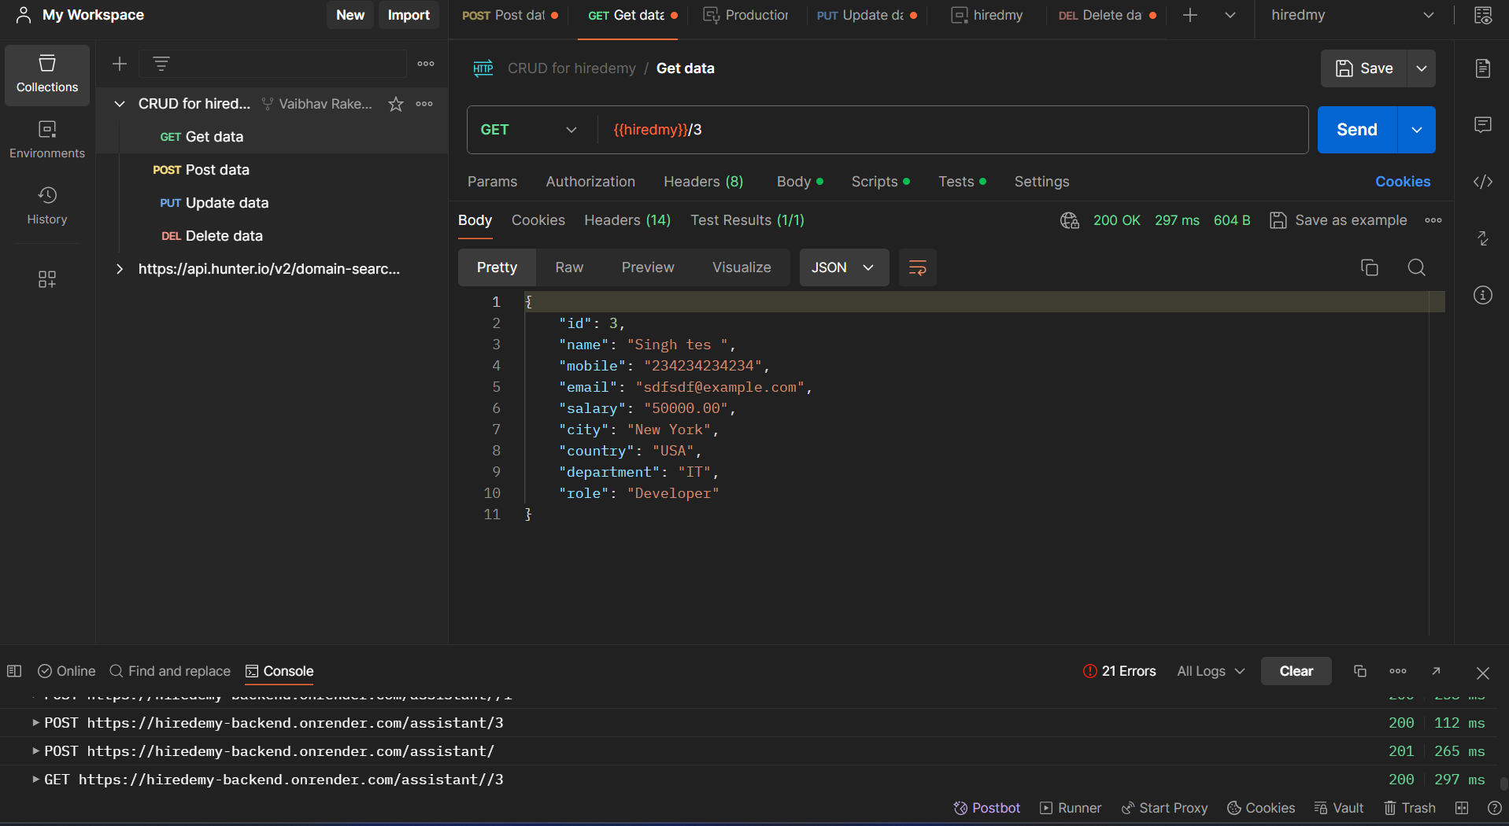Open the All Logs filter dropdown

click(x=1211, y=671)
